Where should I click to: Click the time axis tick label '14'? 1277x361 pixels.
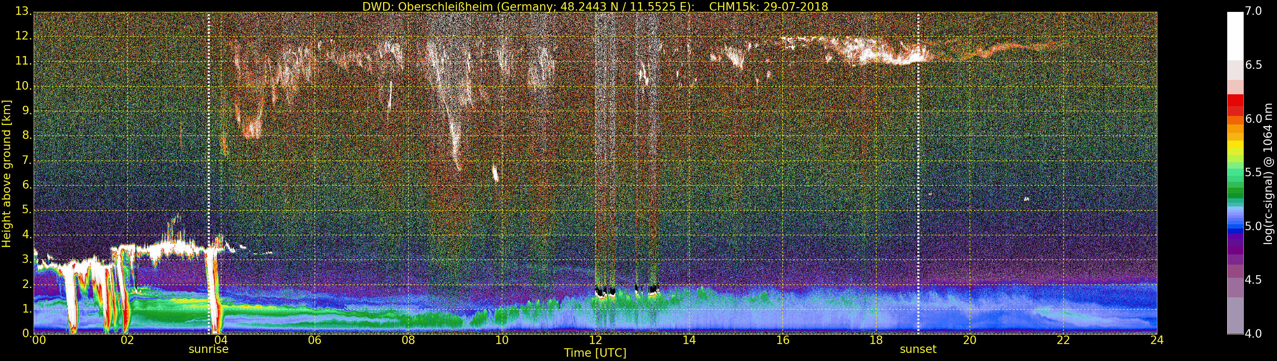point(689,340)
